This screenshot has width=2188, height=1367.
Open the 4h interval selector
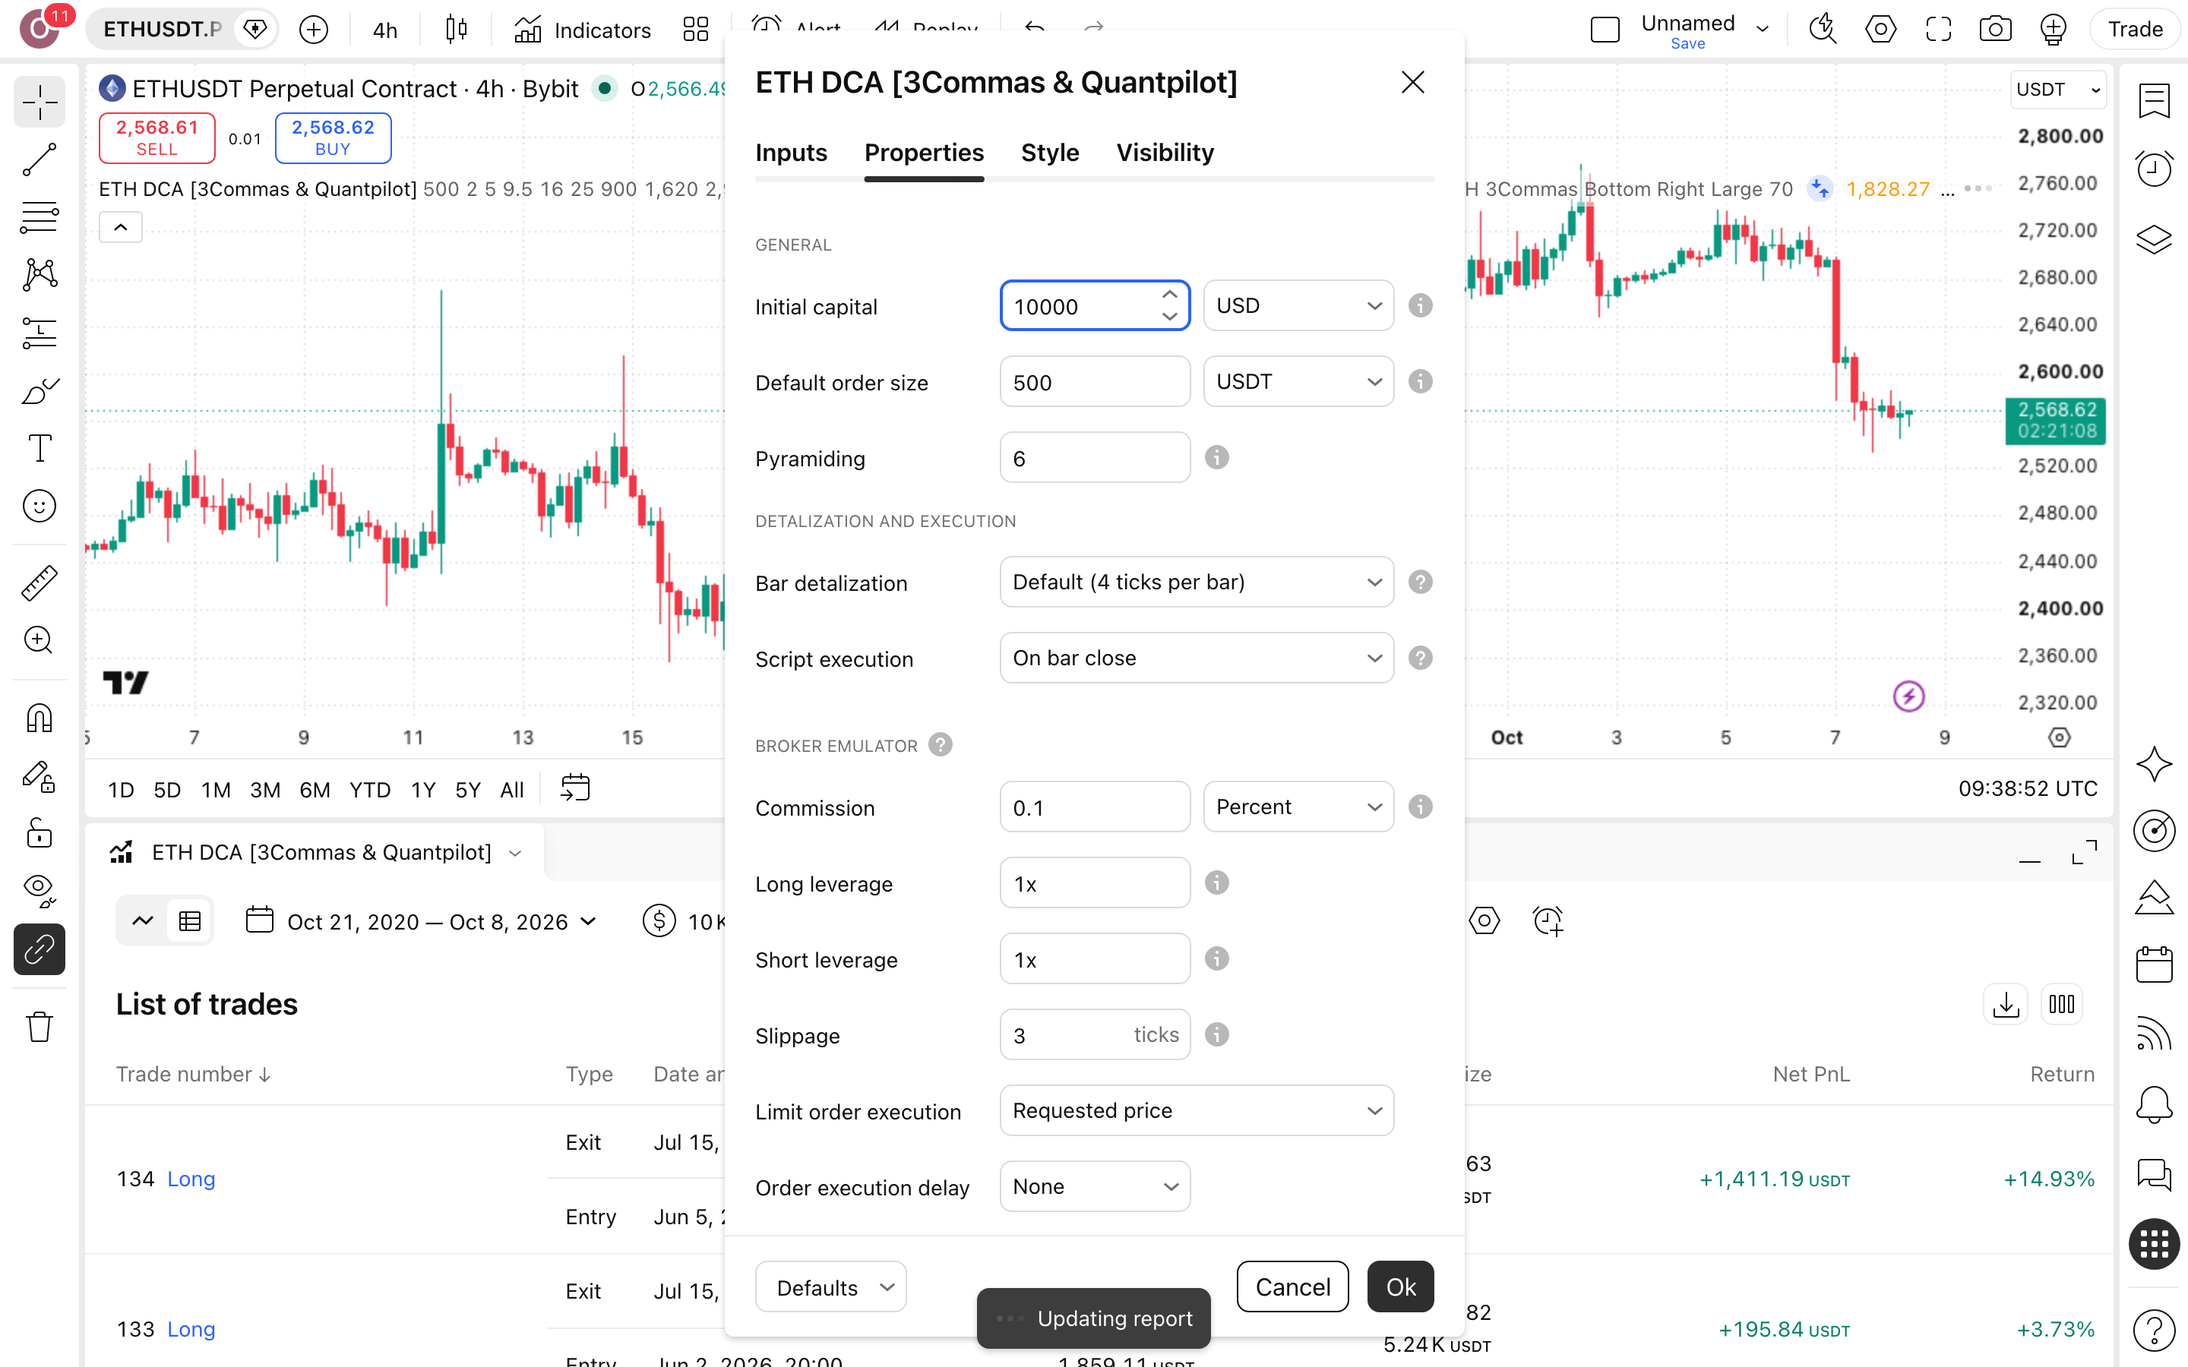point(385,30)
